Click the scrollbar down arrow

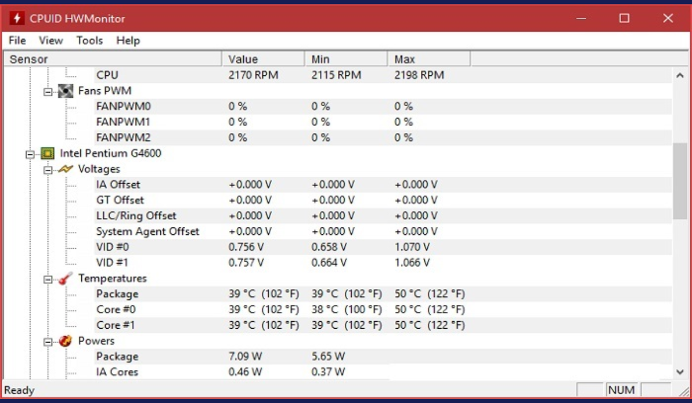[x=679, y=372]
